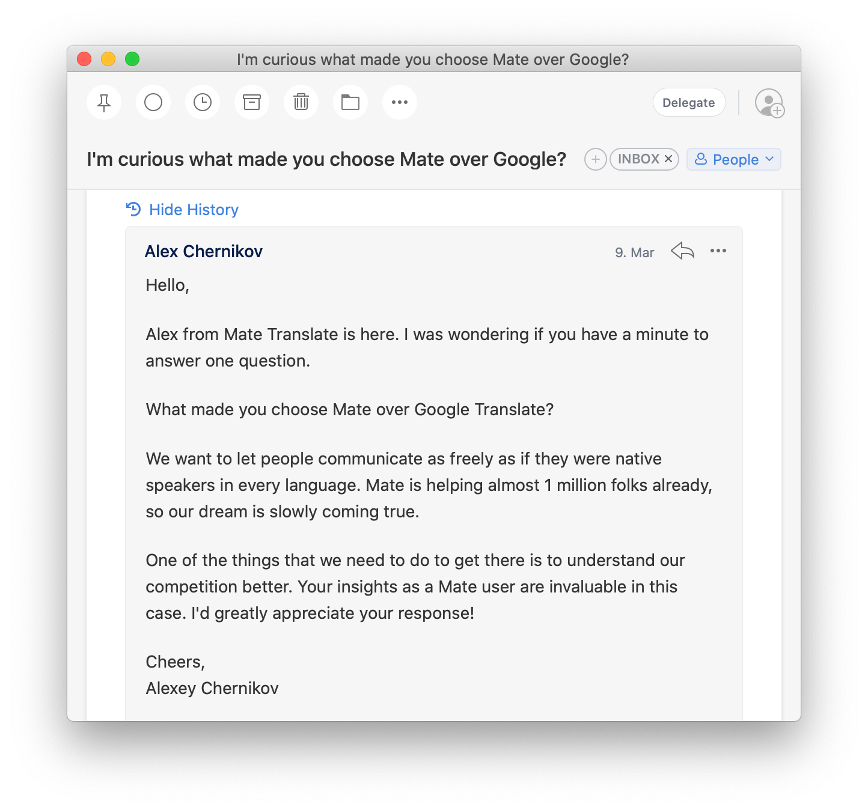Image resolution: width=868 pixels, height=810 pixels.
Task: Click the Hide History link
Action: pyautogui.click(x=183, y=209)
